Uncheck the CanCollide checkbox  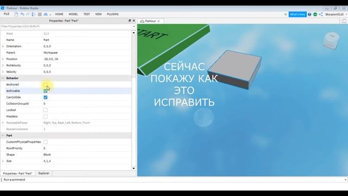46,97
